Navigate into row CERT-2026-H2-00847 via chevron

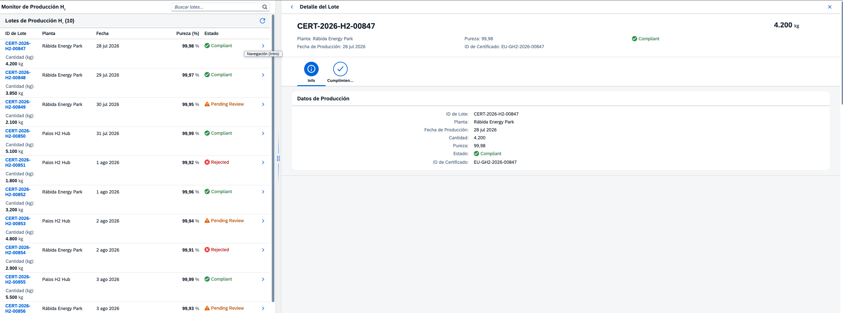[263, 46]
